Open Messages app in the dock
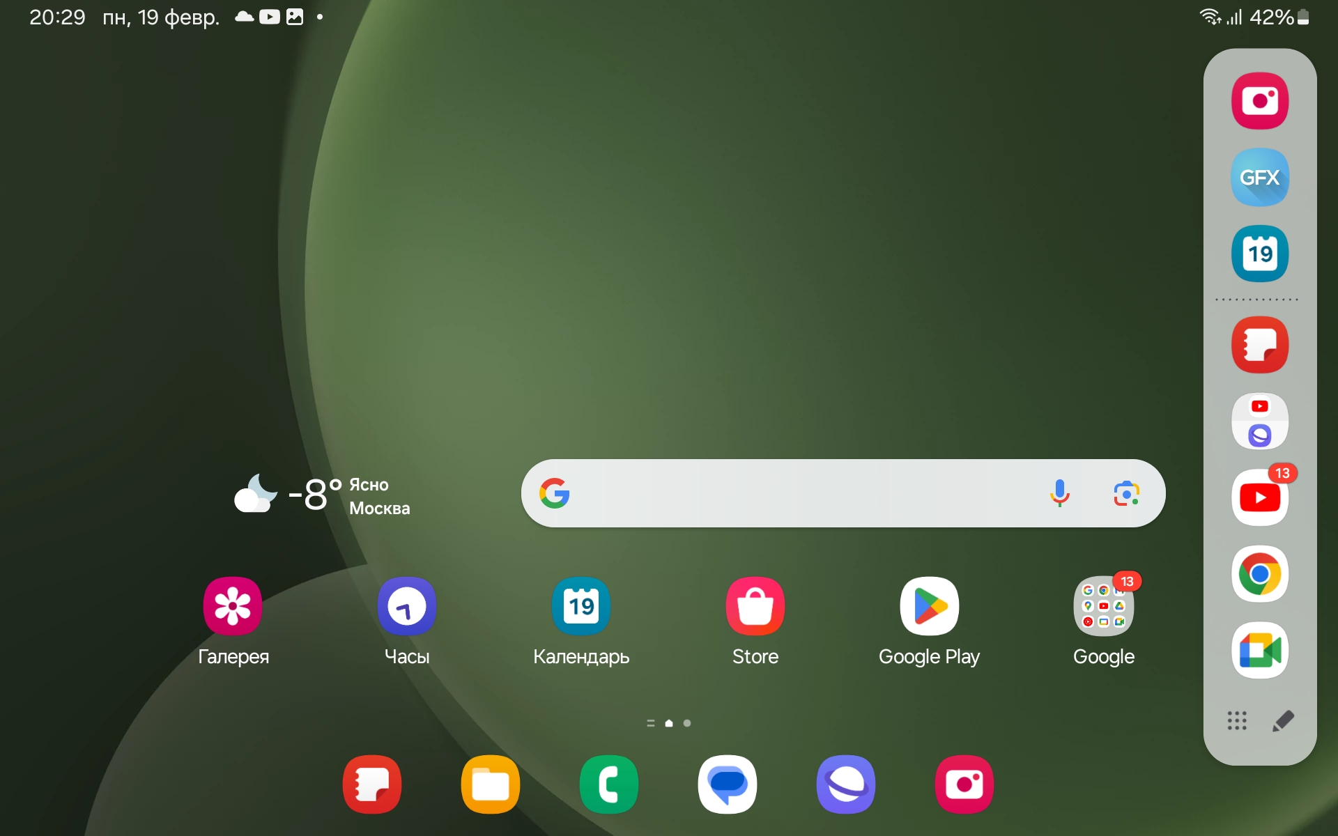The height and width of the screenshot is (836, 1338). point(727,784)
